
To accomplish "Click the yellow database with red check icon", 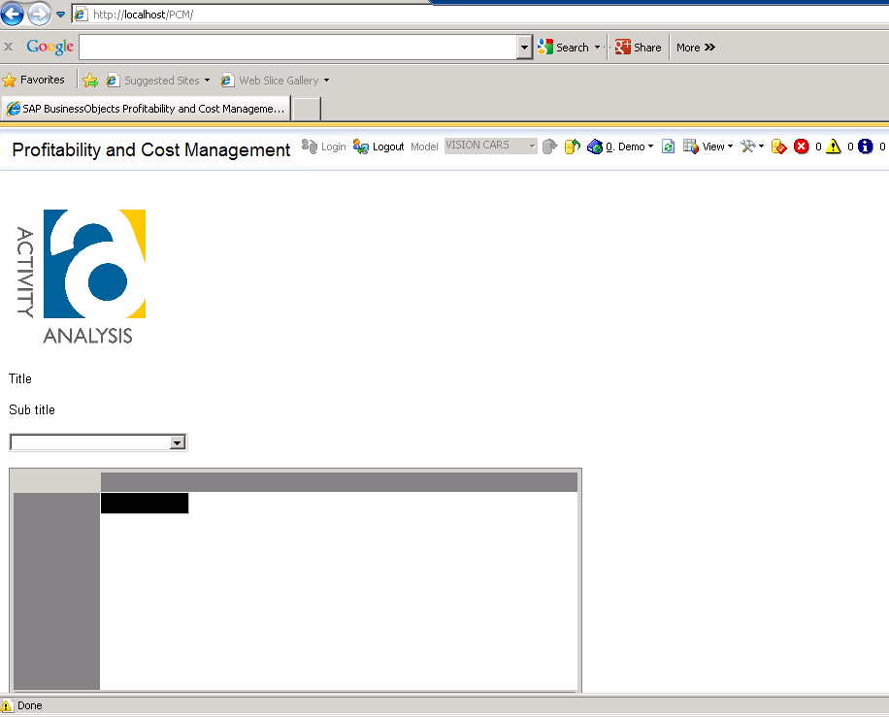I will point(779,147).
